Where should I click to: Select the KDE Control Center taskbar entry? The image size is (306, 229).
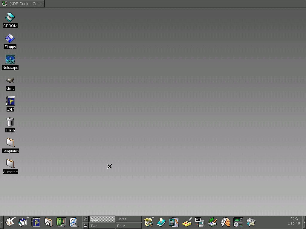[23, 4]
